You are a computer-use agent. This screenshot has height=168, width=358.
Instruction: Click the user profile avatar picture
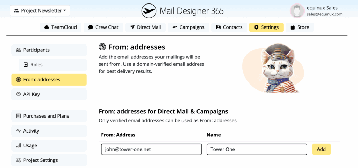point(297,11)
